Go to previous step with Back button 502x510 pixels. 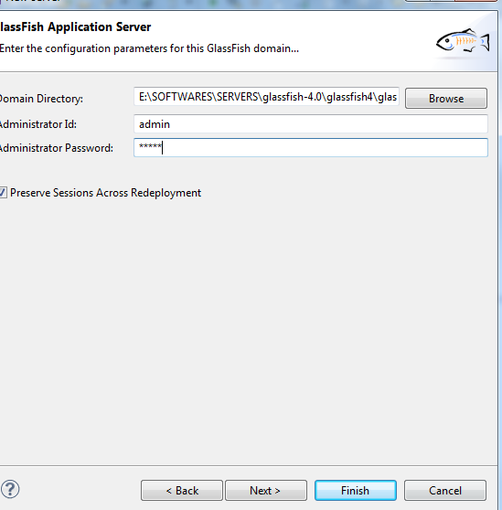[x=182, y=490]
